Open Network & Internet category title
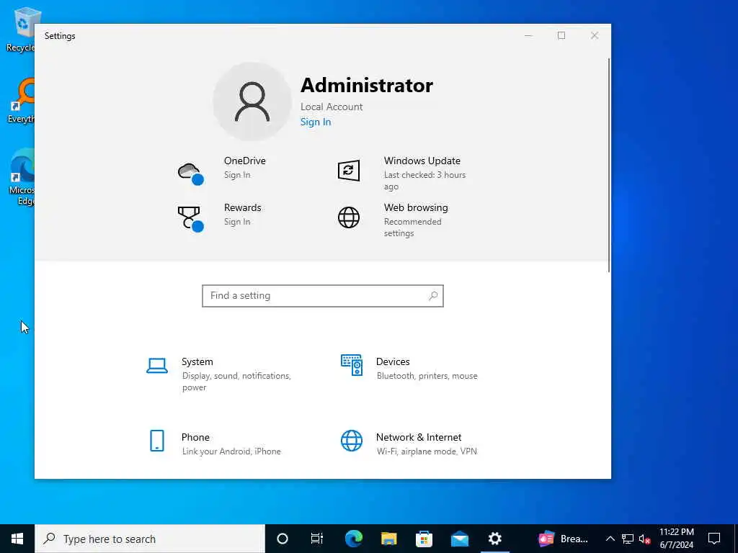Image resolution: width=738 pixels, height=553 pixels. 419,437
